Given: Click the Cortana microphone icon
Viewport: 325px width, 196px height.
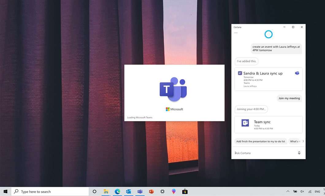Looking at the screenshot, I should [299, 153].
